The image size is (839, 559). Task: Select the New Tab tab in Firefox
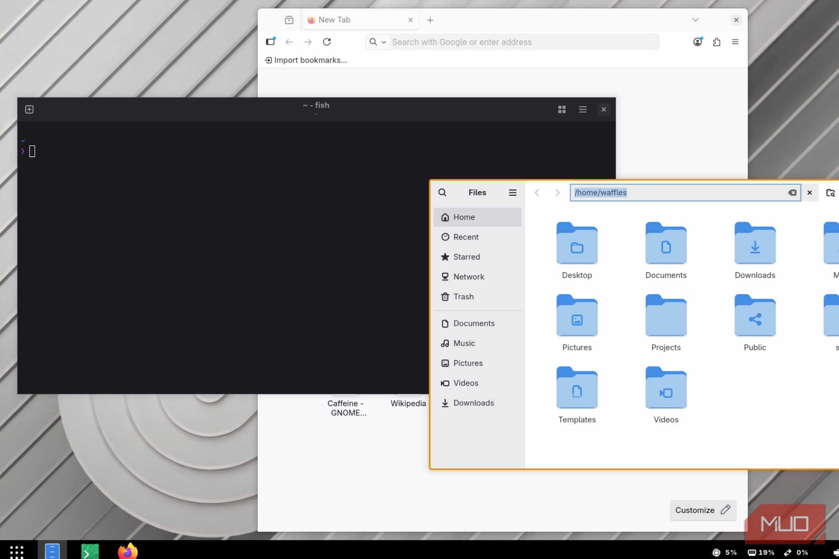click(x=361, y=20)
